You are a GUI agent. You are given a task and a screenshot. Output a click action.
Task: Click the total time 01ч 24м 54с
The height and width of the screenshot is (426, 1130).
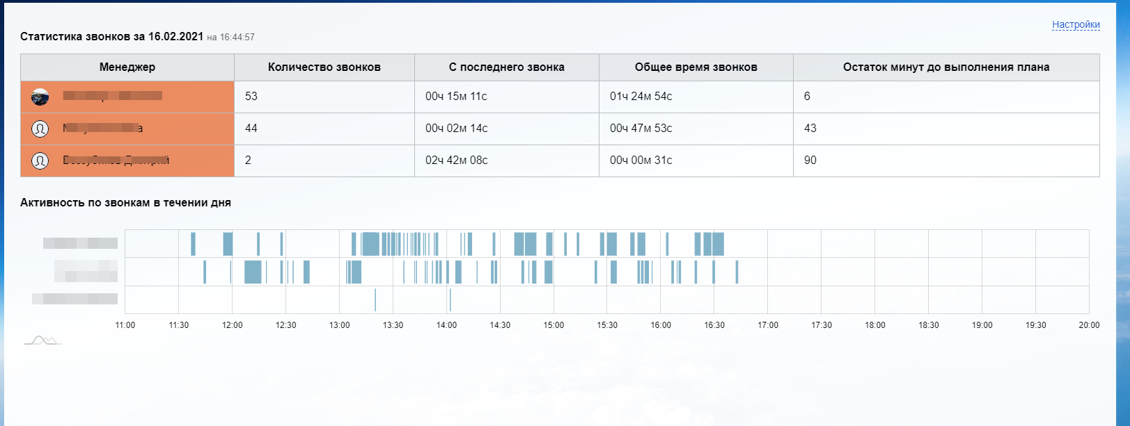(x=641, y=97)
